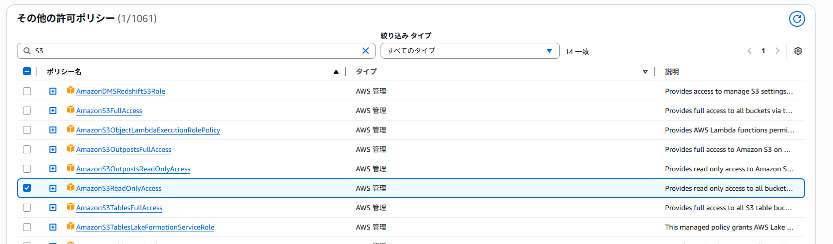Screen dimensions: 833x244
Task: Open the filter type dropdown
Action: [x=470, y=51]
